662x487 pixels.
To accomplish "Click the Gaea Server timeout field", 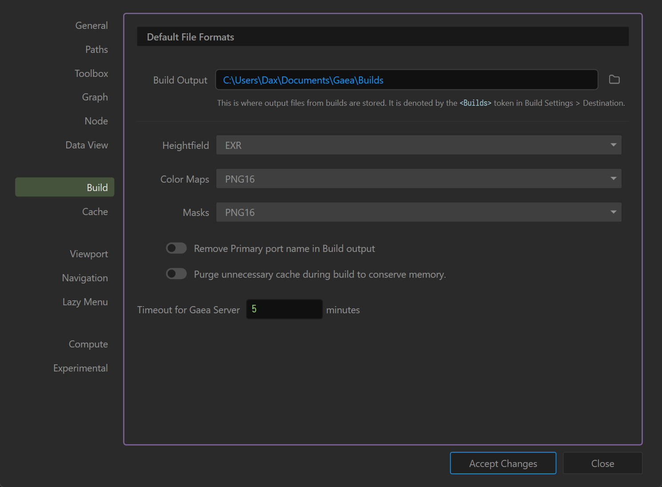I will click(284, 309).
